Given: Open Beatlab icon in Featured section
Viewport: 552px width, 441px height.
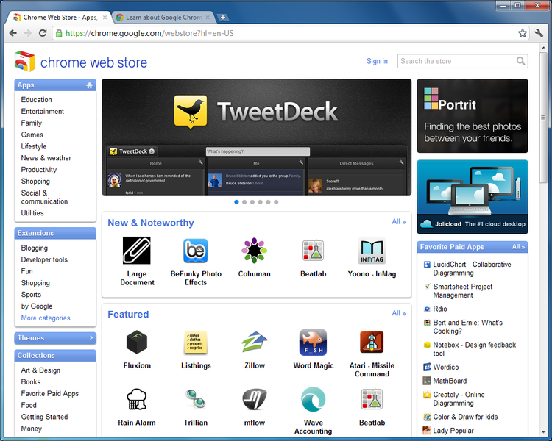Looking at the screenshot, I should [x=372, y=399].
